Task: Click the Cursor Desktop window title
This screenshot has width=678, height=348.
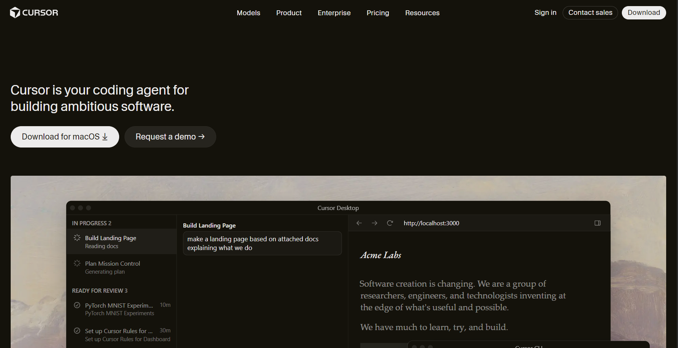Action: (338, 208)
